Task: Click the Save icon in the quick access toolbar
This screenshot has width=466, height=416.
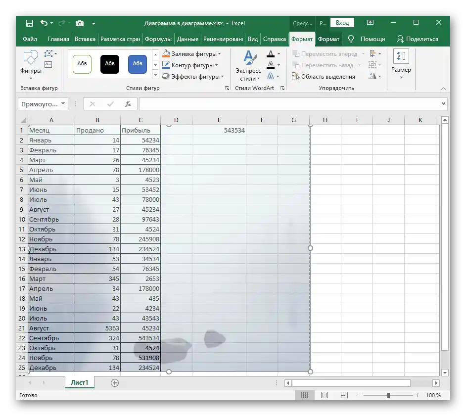Action: coord(29,23)
